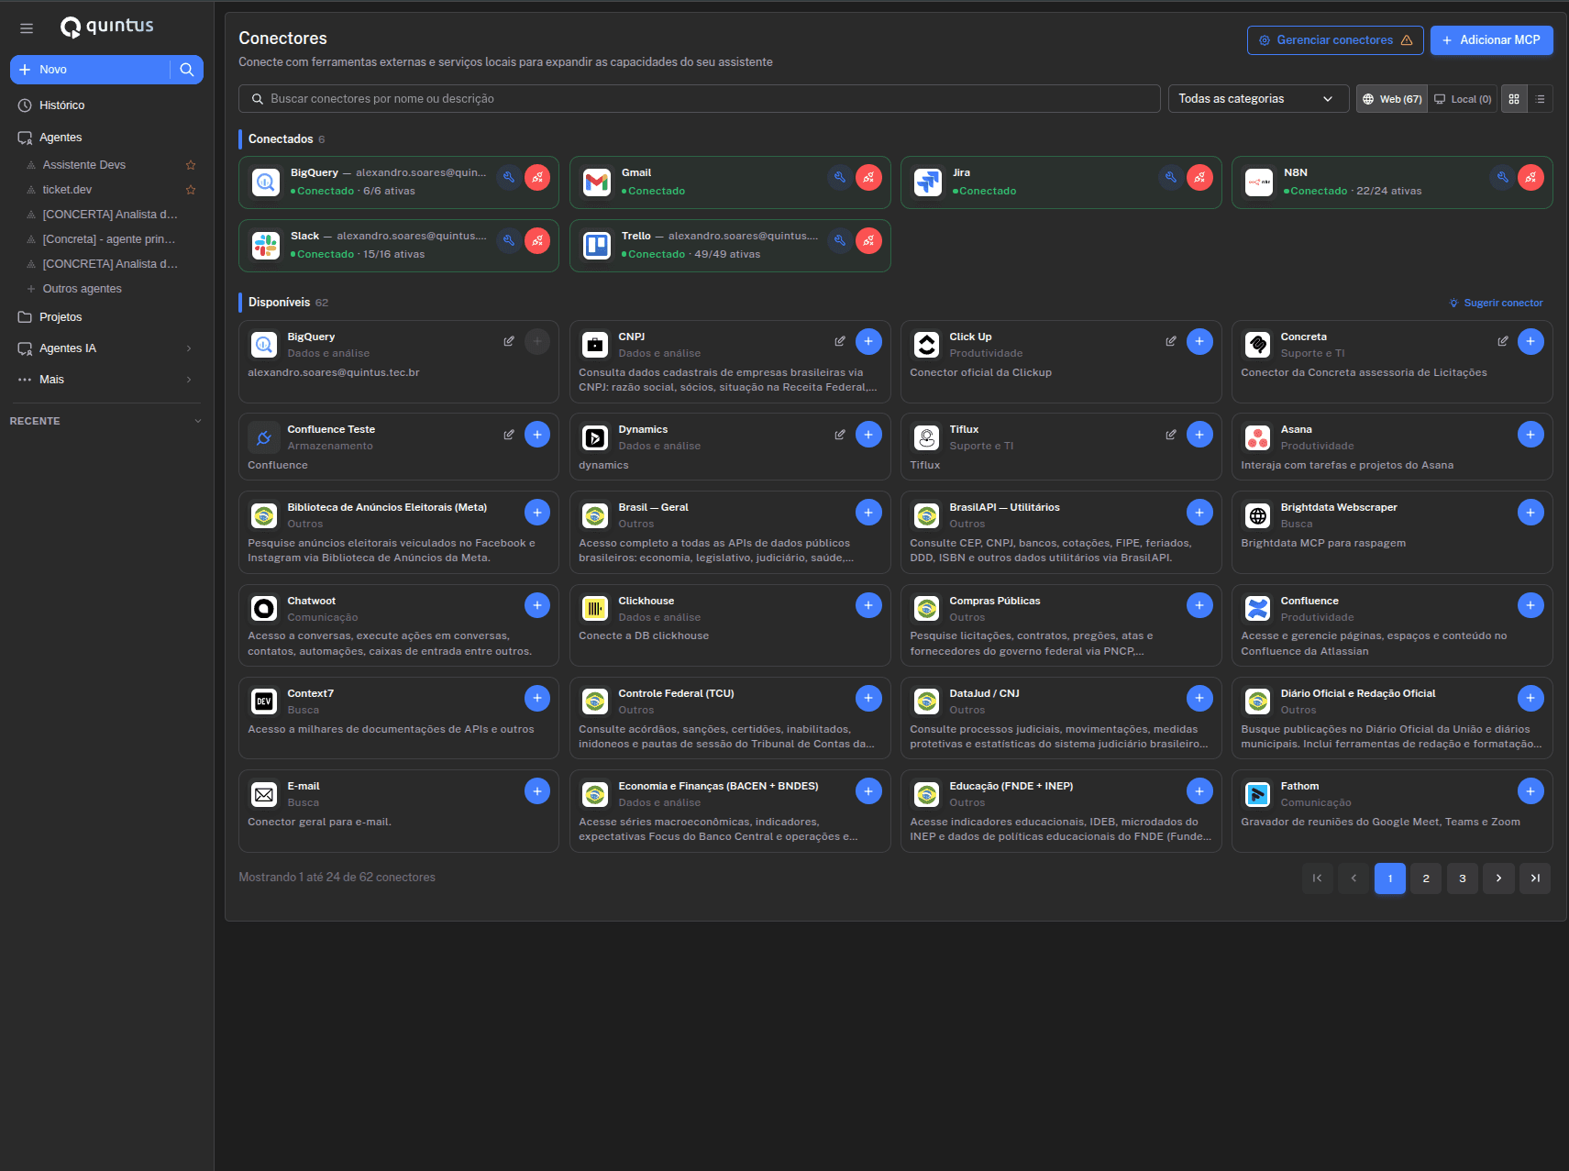Add the E-mail connector
Screen dimensions: 1569x1171
(537, 791)
